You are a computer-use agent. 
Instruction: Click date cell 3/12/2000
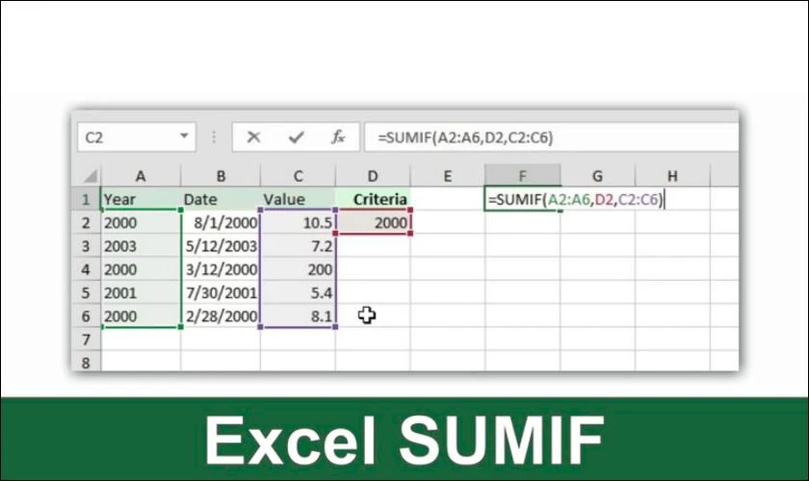221,269
